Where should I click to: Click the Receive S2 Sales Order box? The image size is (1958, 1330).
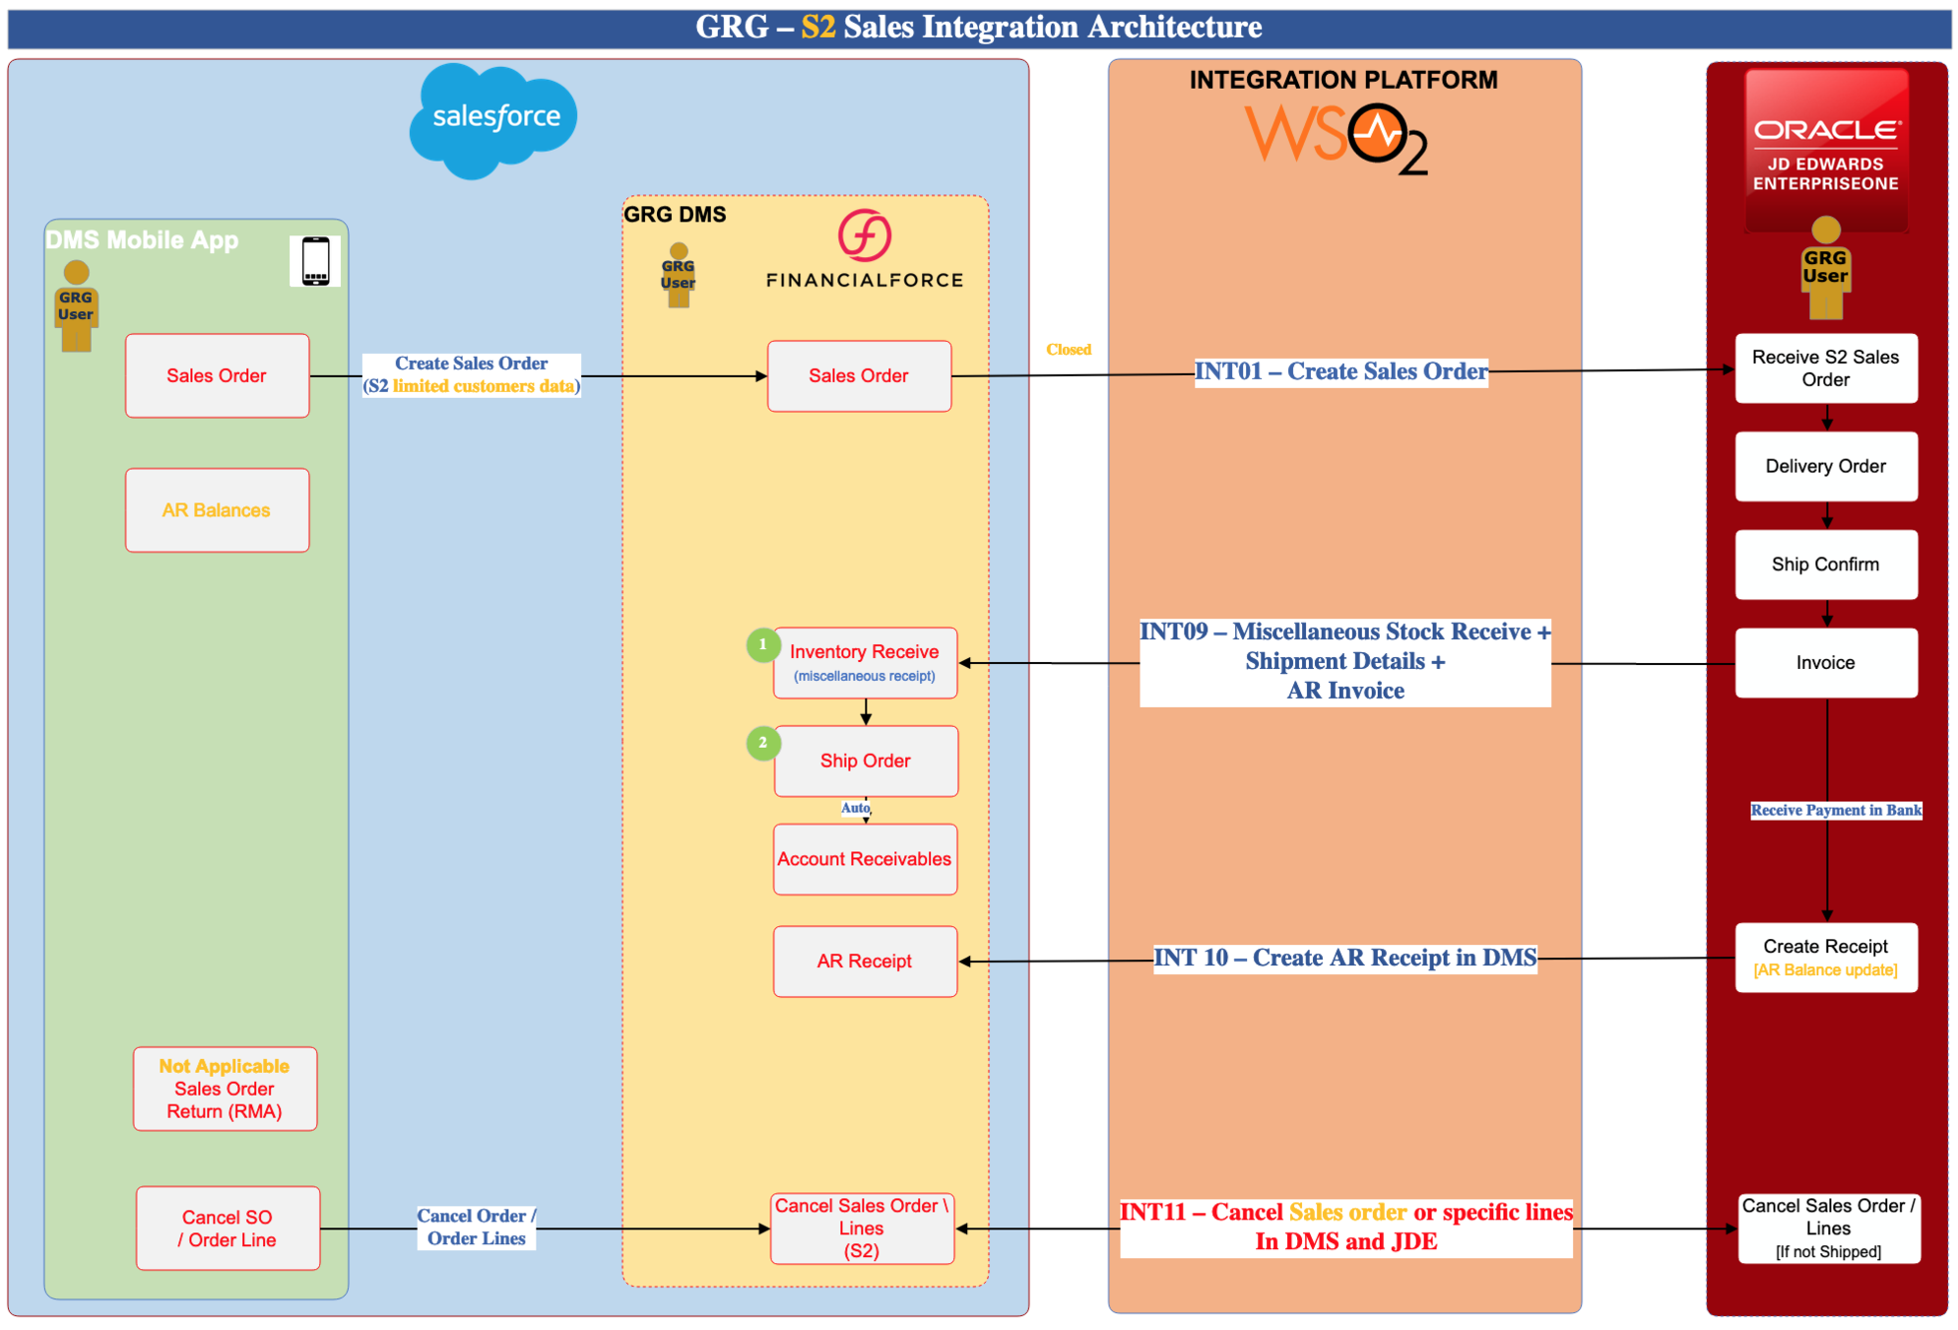coord(1825,368)
